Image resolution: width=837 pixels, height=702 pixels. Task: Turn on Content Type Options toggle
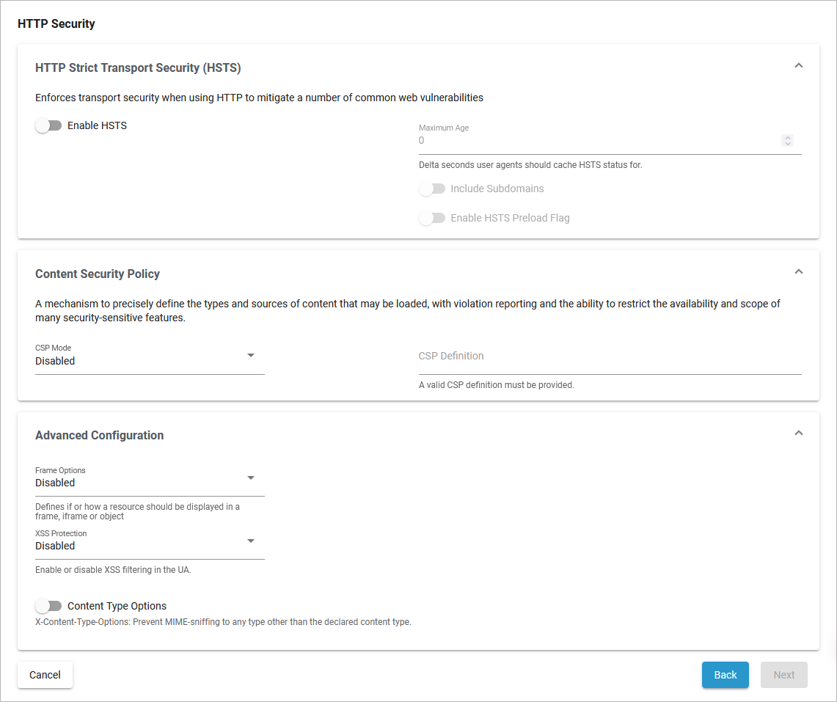pos(48,606)
